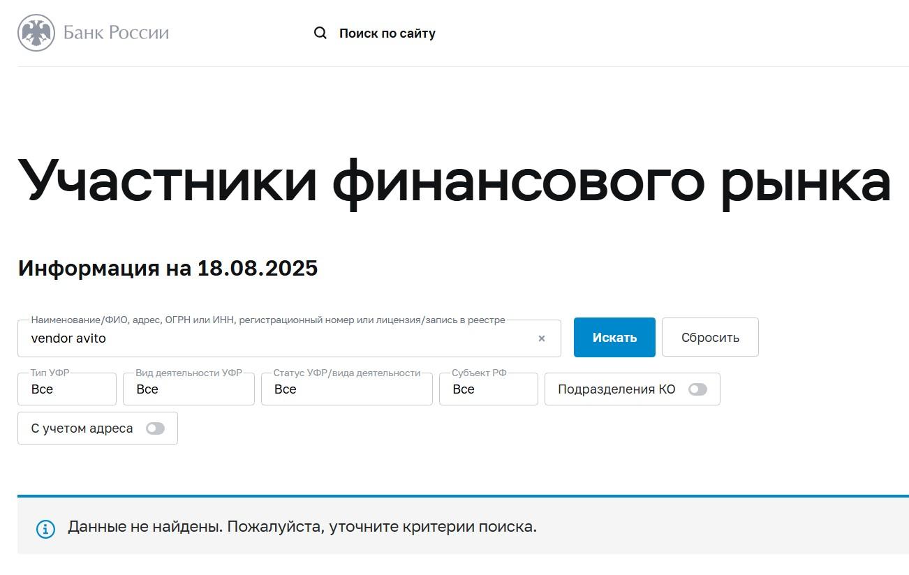Click the Bank of Russia eagle logo
Viewport: 909px width, 575px height.
click(36, 33)
